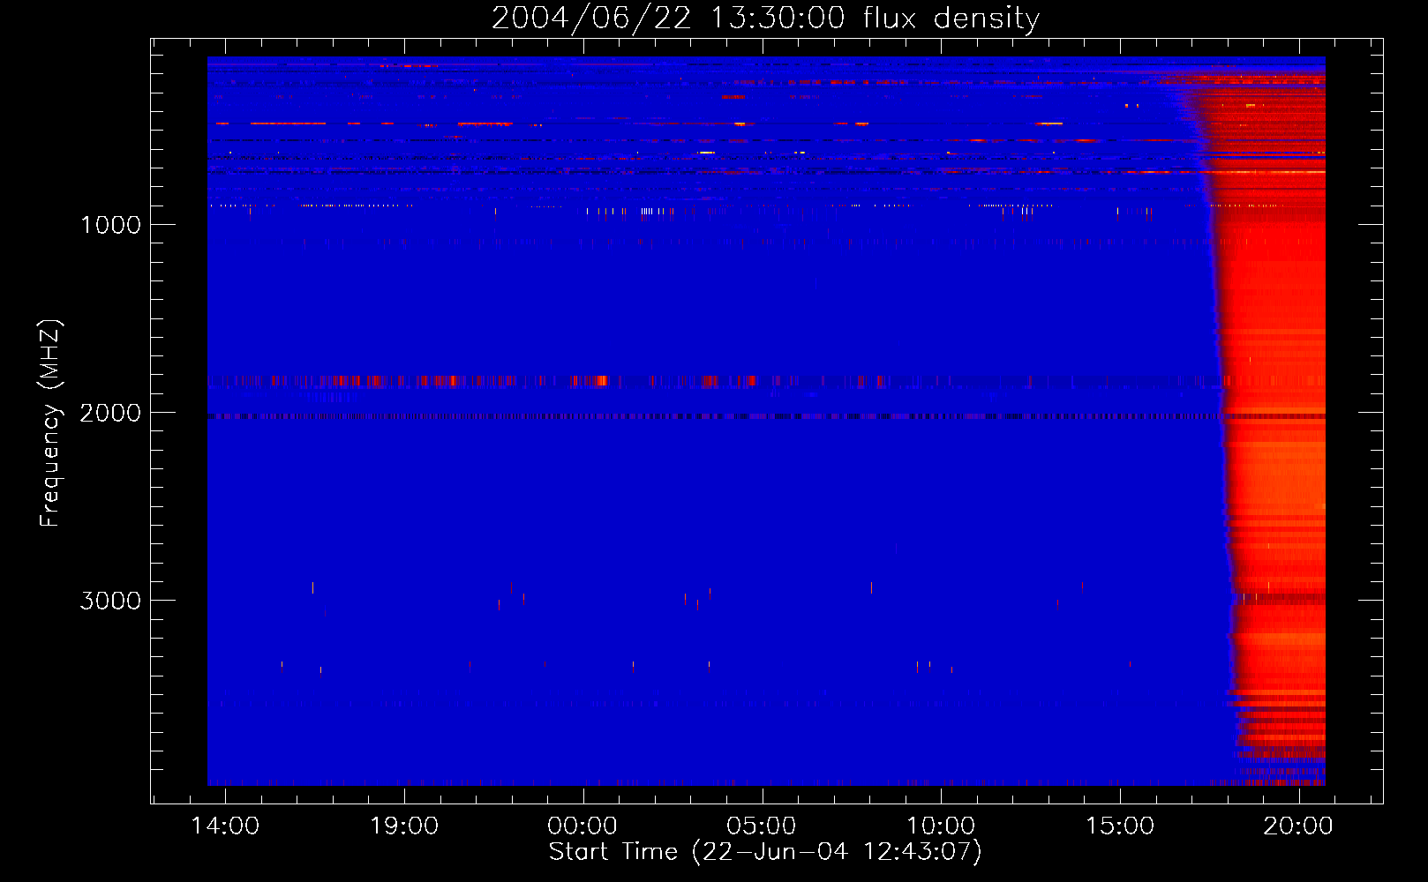1428x882 pixels.
Task: Click the plot title "2004/06/22 13:30:00 flux density"
Action: point(765,19)
